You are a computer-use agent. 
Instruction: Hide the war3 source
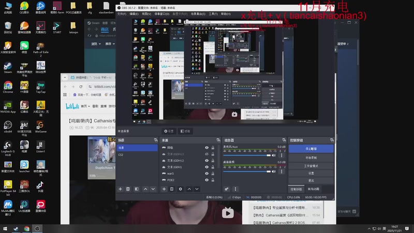(206, 173)
